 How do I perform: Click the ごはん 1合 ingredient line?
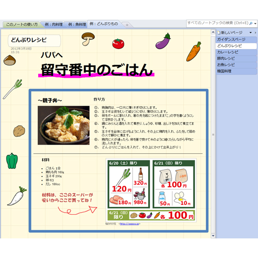(x=53, y=168)
